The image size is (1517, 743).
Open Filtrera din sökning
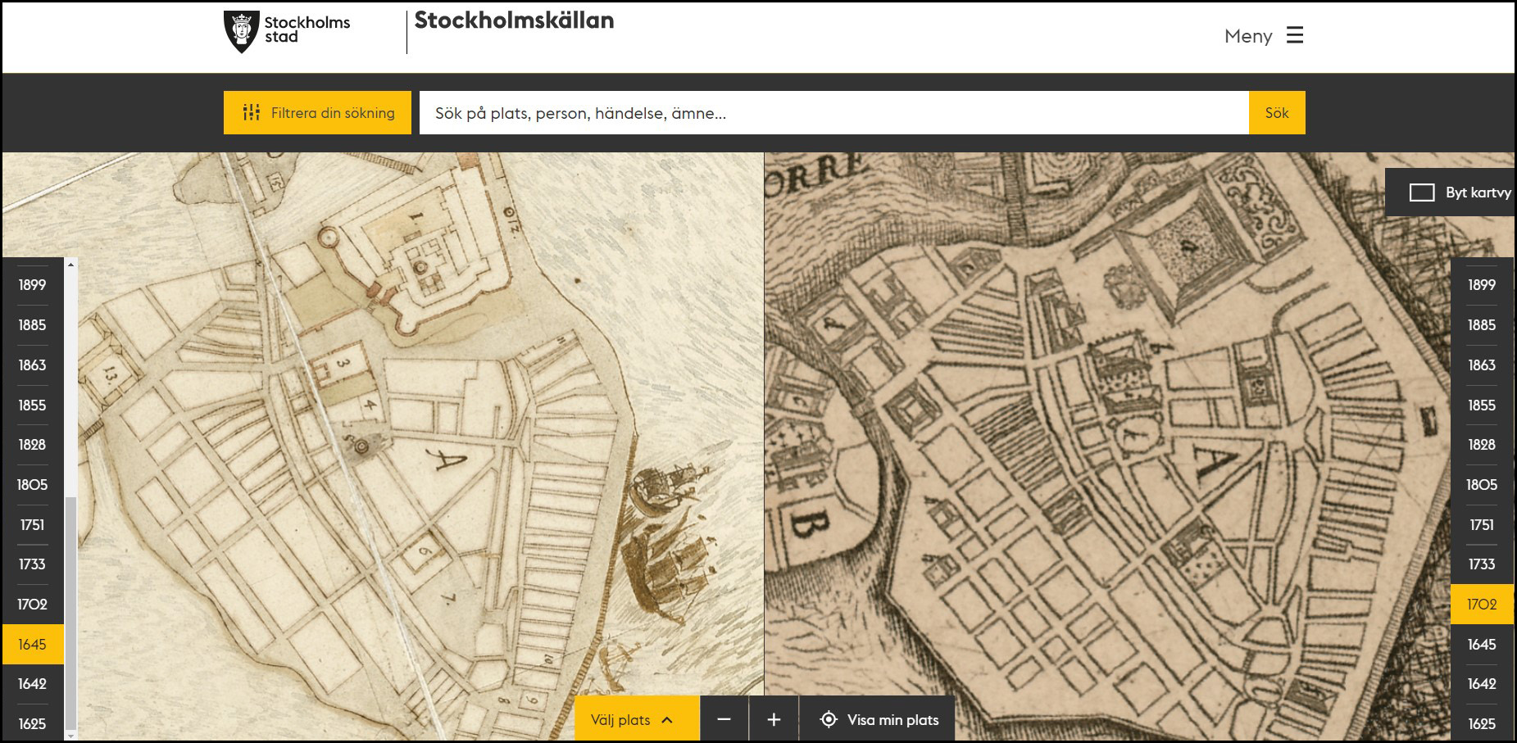pyautogui.click(x=317, y=112)
